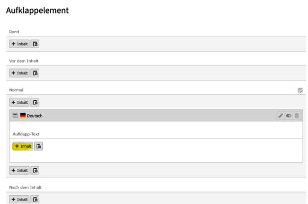Add content in Vor dem Inhalt
The width and height of the screenshot is (308, 204).
20,73
